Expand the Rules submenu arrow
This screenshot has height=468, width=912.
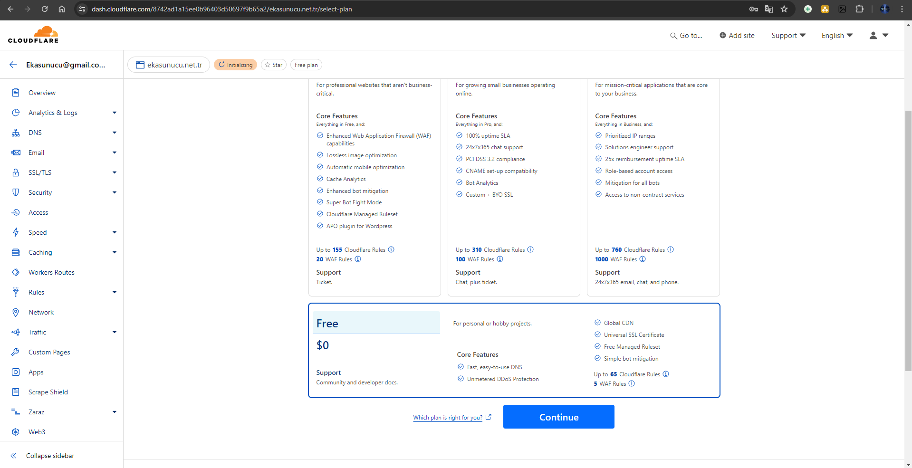tap(115, 292)
